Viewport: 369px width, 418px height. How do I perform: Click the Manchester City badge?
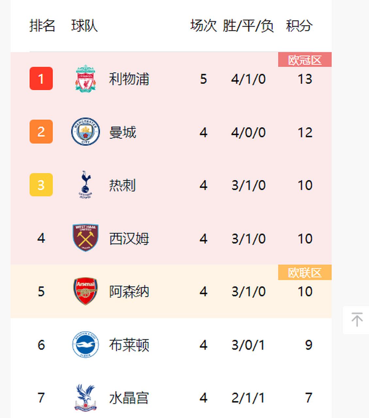coord(85,132)
